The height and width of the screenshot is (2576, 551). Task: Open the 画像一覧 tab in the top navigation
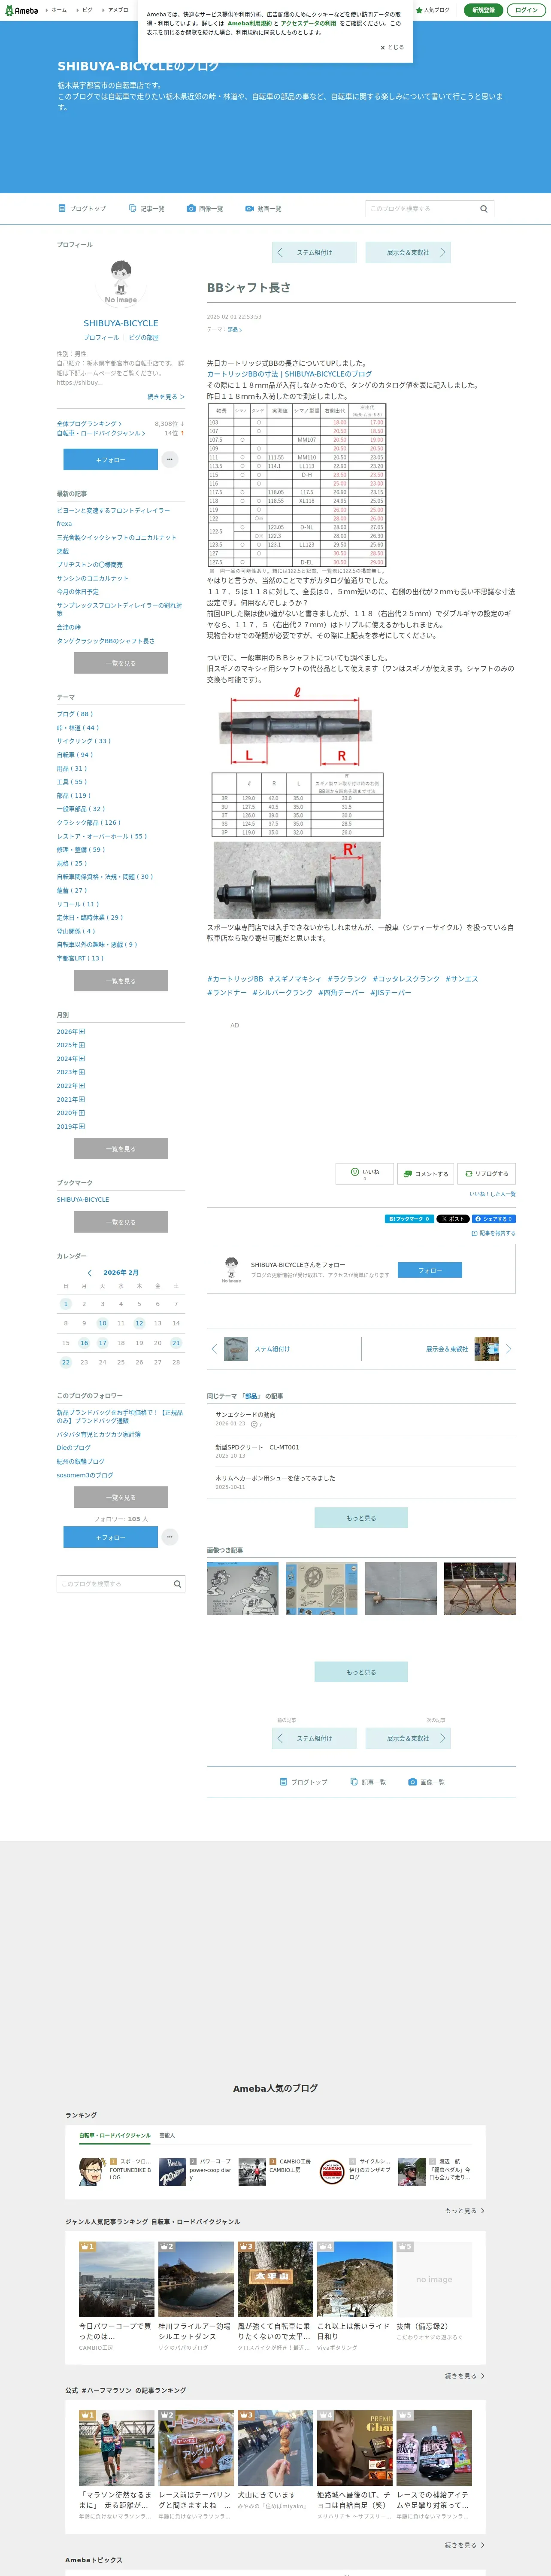coord(205,209)
